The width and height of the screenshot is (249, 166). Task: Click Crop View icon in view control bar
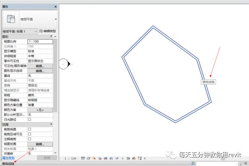tap(105, 158)
